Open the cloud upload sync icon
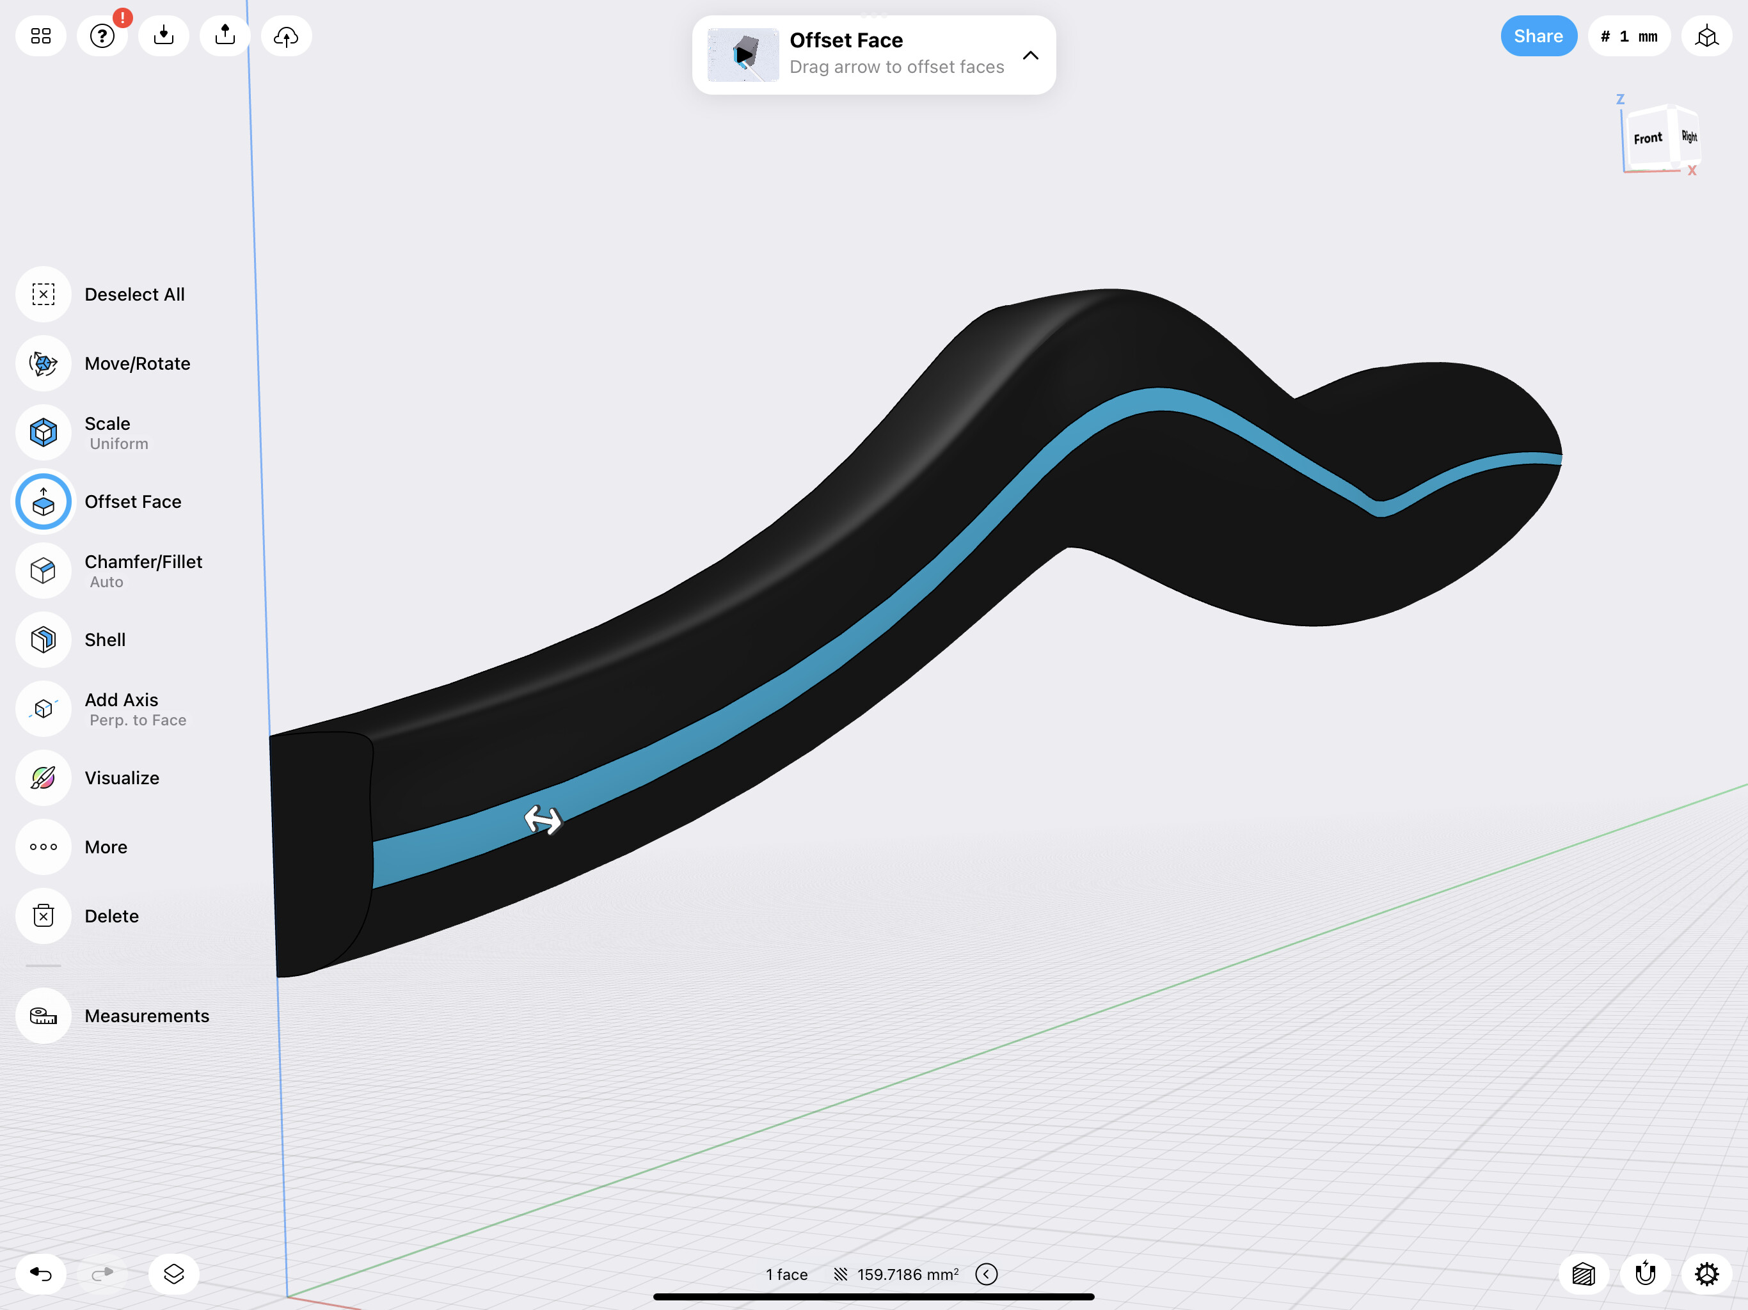Viewport: 1748px width, 1310px height. point(286,36)
